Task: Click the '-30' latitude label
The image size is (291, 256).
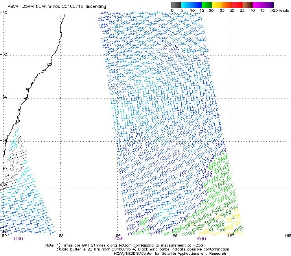Action: [x=4, y=13]
